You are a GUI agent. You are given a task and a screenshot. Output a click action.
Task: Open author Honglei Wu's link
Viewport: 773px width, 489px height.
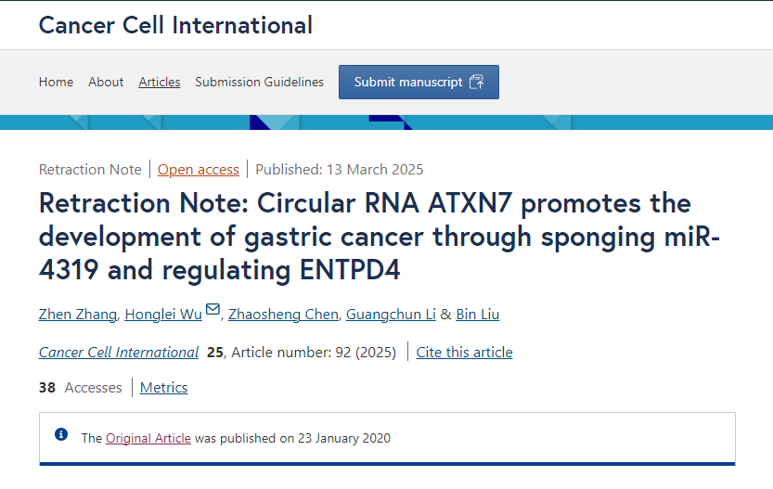tap(163, 315)
